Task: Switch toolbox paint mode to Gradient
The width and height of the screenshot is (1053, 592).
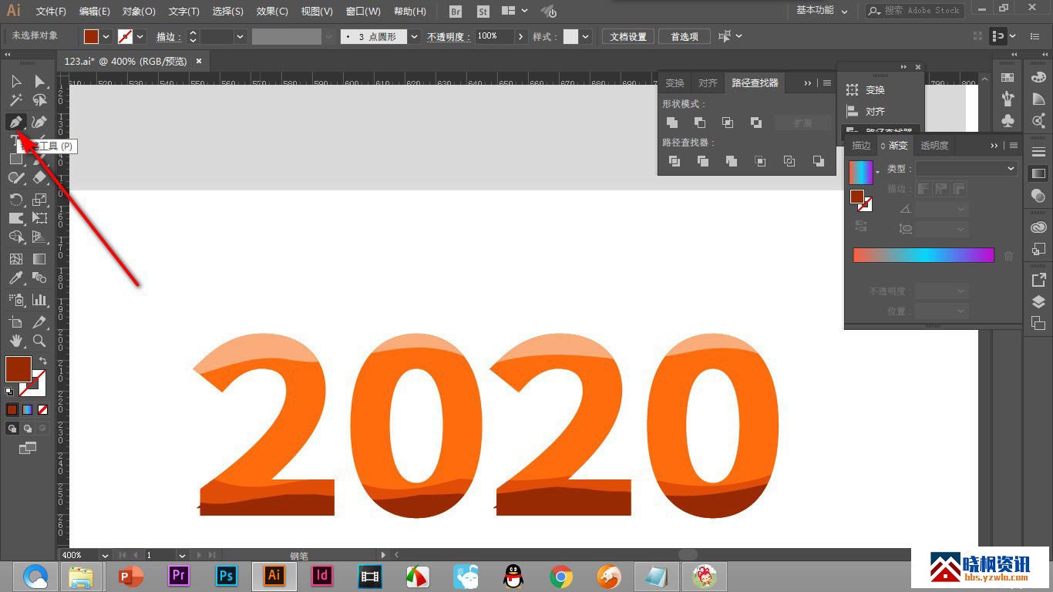Action: point(28,409)
